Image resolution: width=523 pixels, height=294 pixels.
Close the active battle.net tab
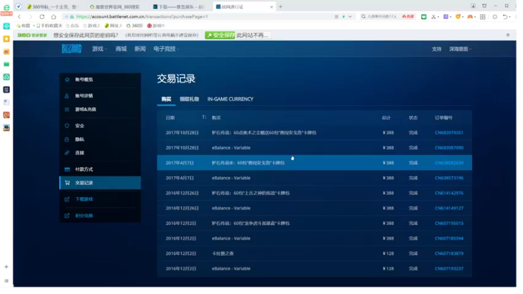point(271,7)
